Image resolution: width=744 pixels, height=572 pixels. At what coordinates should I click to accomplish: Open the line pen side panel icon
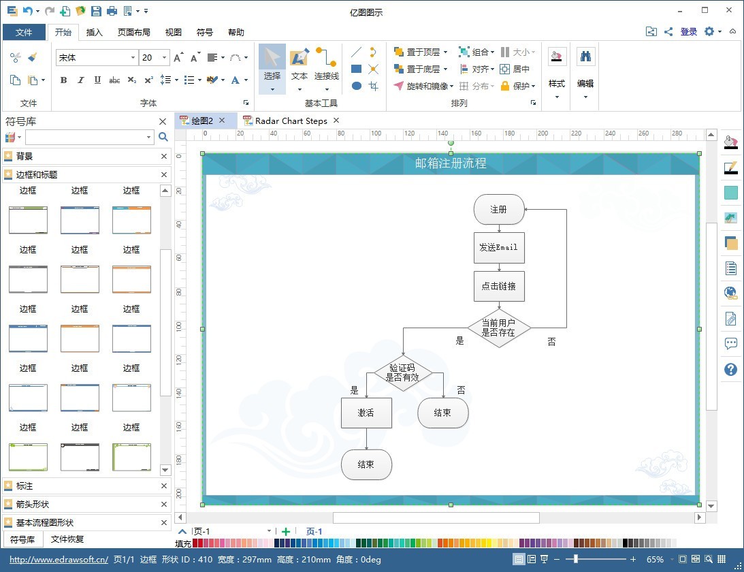pos(730,168)
